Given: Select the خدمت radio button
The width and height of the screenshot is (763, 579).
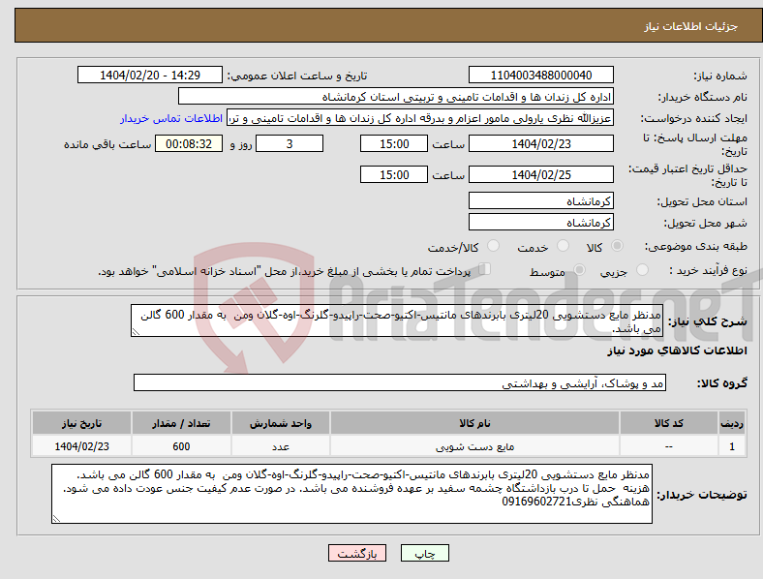Looking at the screenshot, I should (x=563, y=246).
